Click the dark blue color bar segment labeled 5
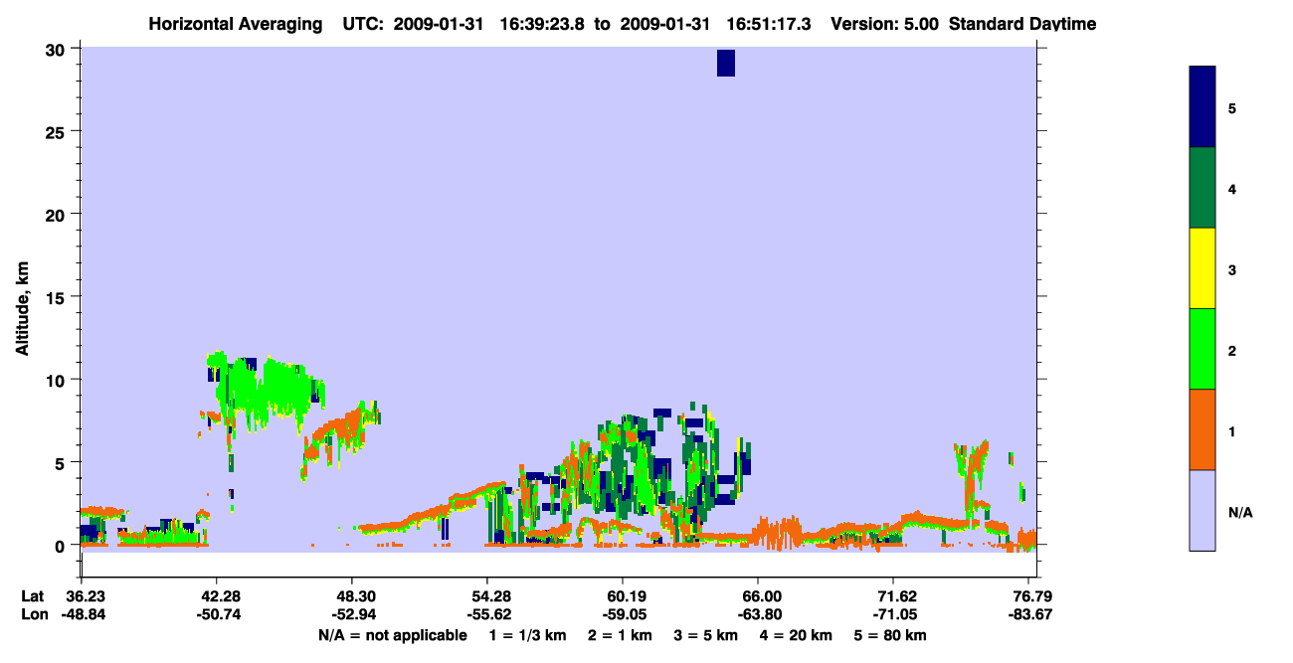Screen dimensions: 1293x663 click(1202, 107)
